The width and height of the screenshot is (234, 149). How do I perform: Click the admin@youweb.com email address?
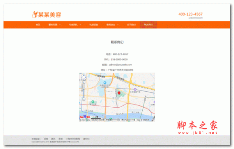point(121,65)
